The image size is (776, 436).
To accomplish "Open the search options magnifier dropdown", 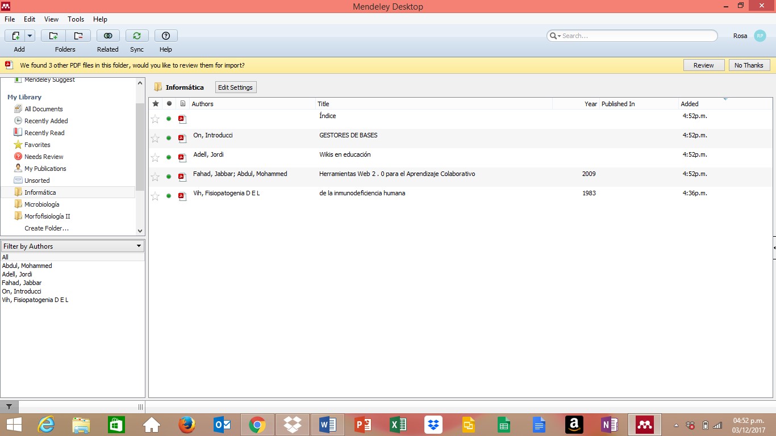I will tap(554, 36).
